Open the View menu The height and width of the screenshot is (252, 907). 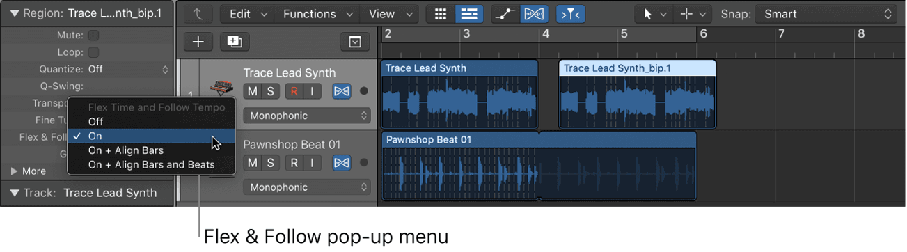tap(390, 13)
